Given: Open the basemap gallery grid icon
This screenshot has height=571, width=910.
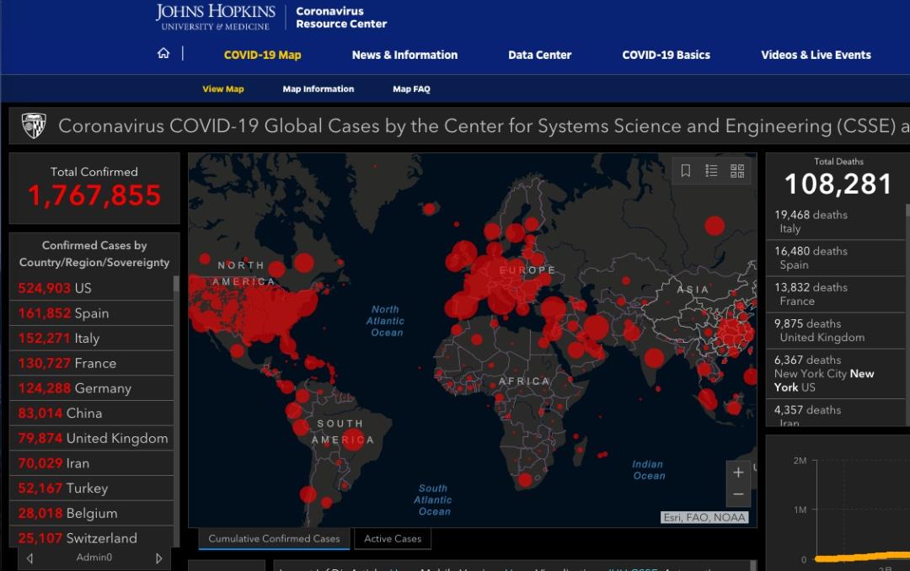Looking at the screenshot, I should pyautogui.click(x=737, y=171).
